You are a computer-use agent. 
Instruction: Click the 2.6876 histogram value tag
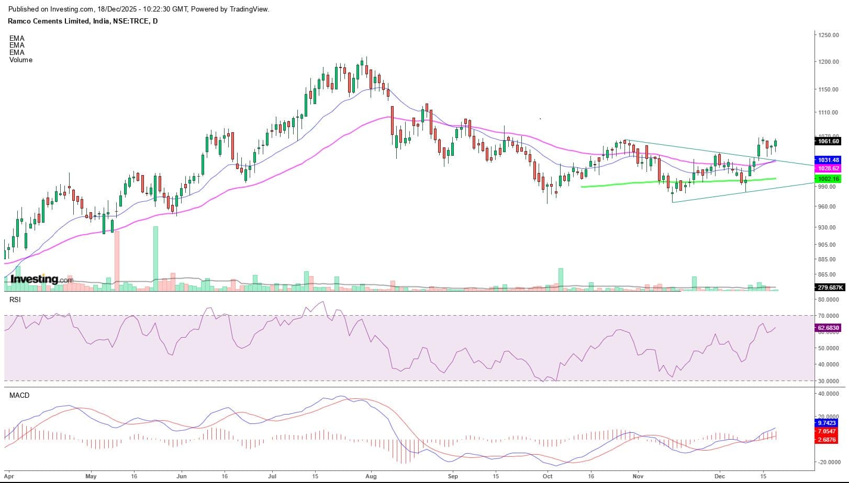pos(826,440)
